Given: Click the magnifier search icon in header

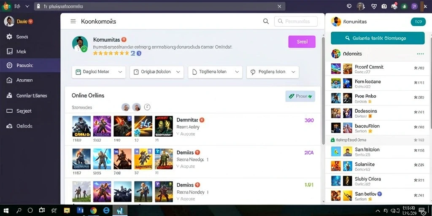Looking at the screenshot, I should tap(266, 21).
